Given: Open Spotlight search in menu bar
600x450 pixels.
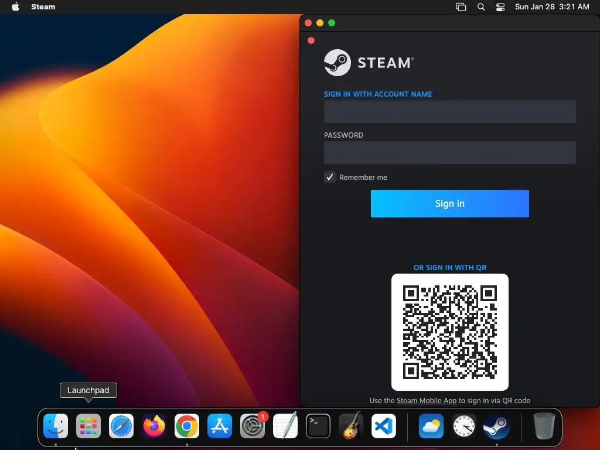Looking at the screenshot, I should pyautogui.click(x=481, y=7).
